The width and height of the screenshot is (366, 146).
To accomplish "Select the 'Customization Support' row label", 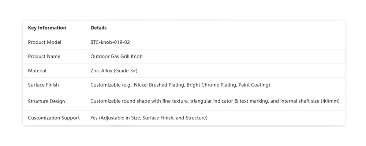I will pyautogui.click(x=53, y=118).
